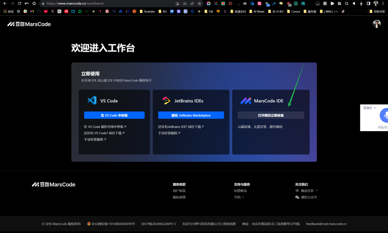The width and height of the screenshot is (388, 233).
Task: Click the 豆包MarsCode logo in header
Action: [29, 24]
